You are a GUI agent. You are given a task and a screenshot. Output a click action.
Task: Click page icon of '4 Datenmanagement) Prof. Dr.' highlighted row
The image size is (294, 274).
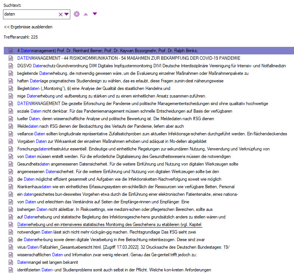coord(11,51)
